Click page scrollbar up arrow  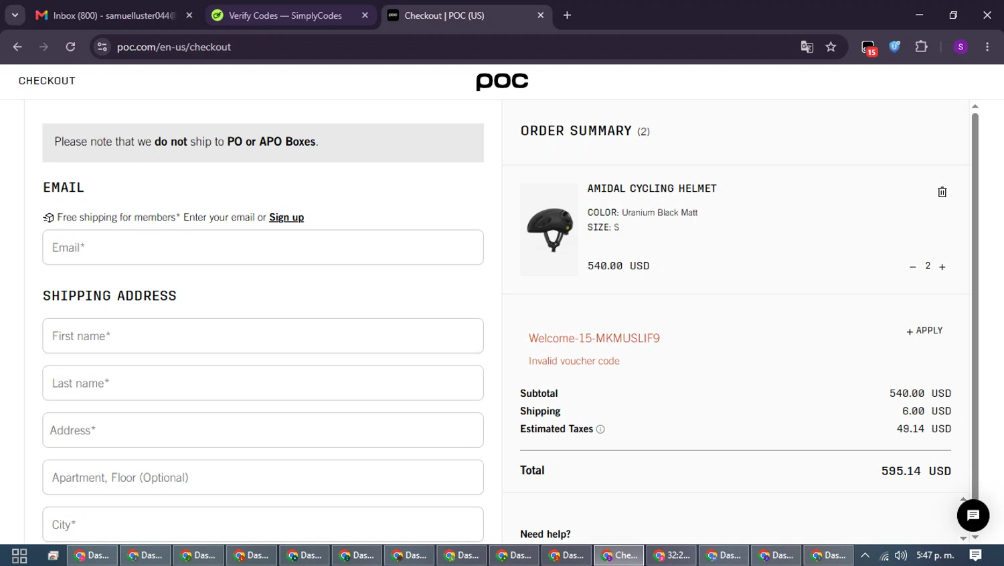coord(975,106)
